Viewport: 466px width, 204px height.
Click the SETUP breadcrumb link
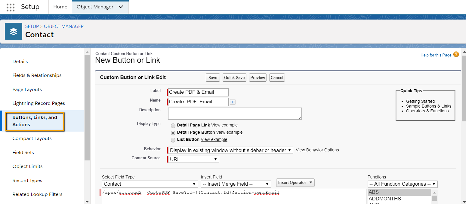pyautogui.click(x=32, y=26)
